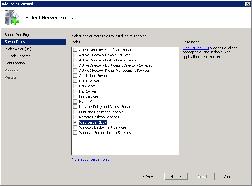
Task: Select Application Server label in roles list
Action: 93,76
